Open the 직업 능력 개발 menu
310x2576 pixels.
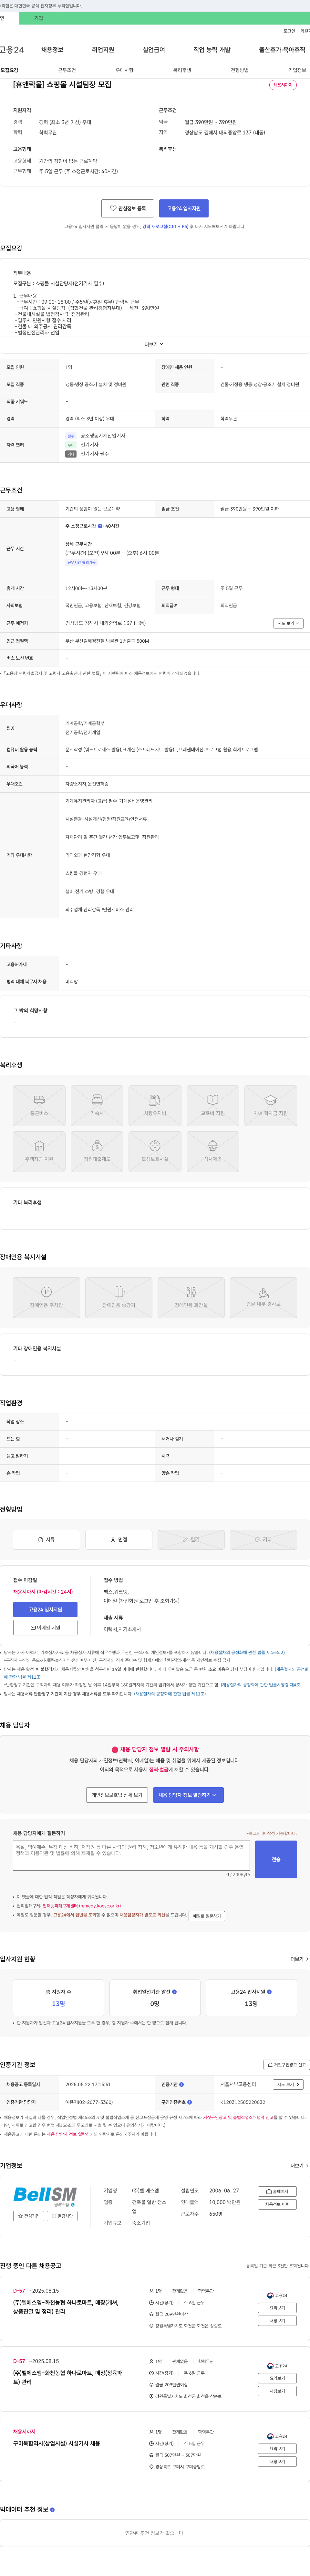(212, 50)
